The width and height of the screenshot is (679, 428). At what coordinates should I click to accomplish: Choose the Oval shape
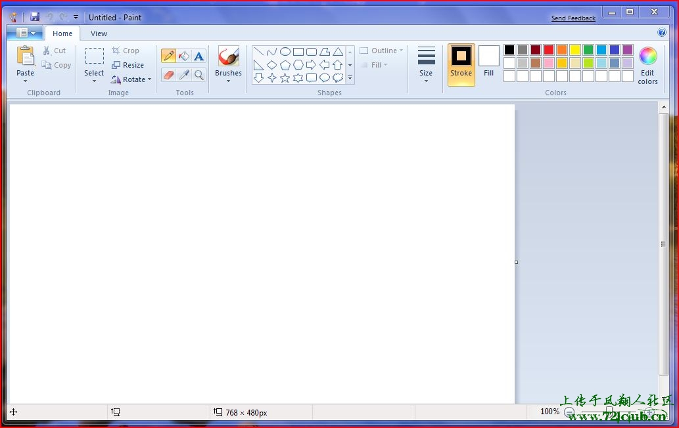(285, 52)
